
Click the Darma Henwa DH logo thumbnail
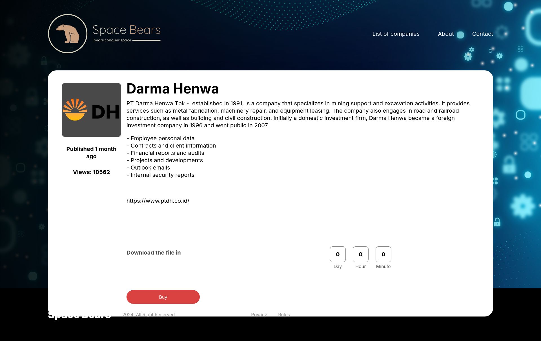(91, 110)
